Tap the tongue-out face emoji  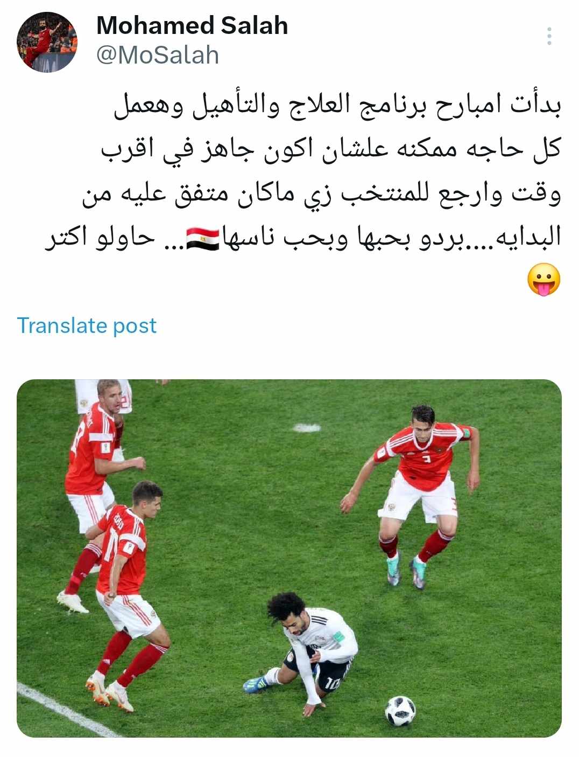(543, 280)
